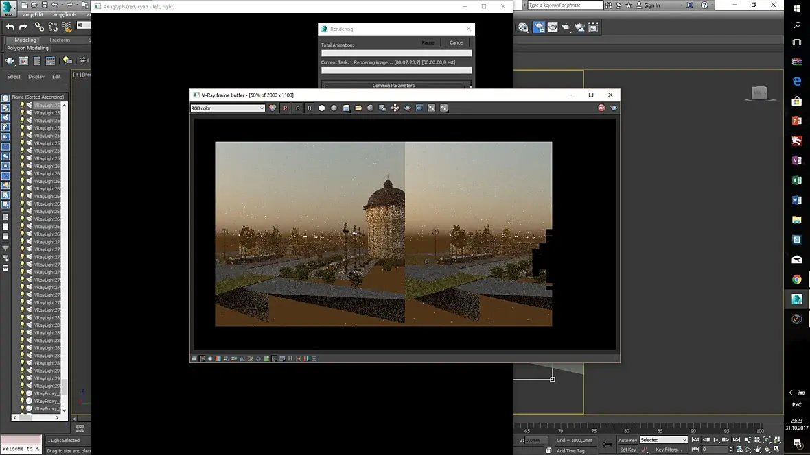Screen dimensions: 810x455
Task: Open the Selected key mode dropdown
Action: [x=663, y=440]
